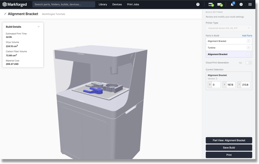
Task: Collapse the Build Details panel chevron
Action: click(39, 27)
